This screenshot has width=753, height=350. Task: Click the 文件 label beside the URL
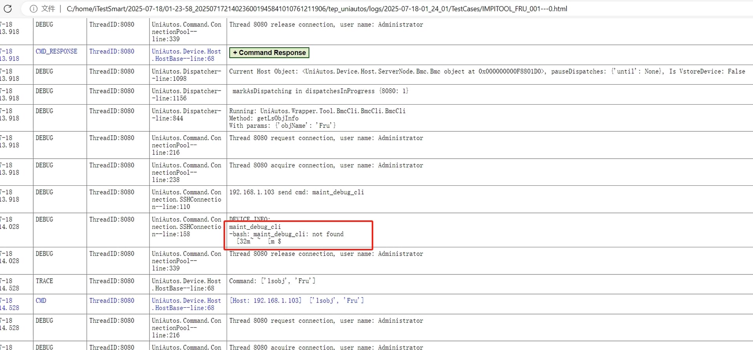48,9
